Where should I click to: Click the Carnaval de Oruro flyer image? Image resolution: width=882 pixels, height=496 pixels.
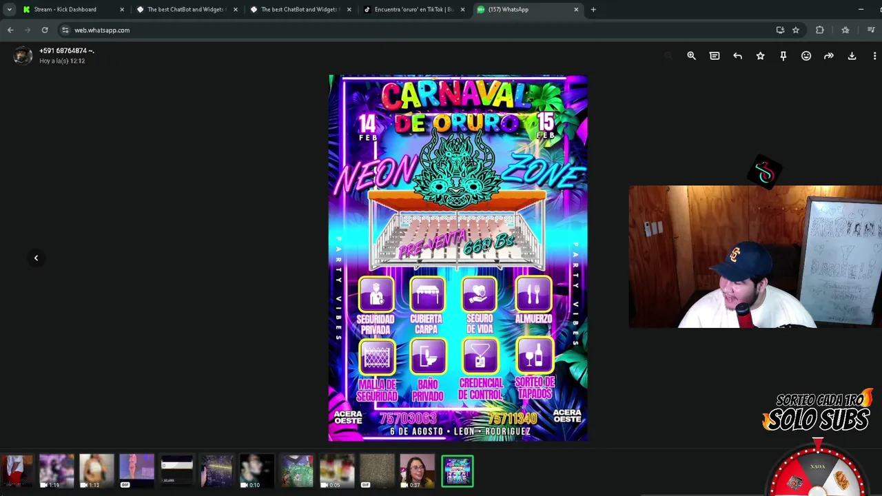[458, 258]
